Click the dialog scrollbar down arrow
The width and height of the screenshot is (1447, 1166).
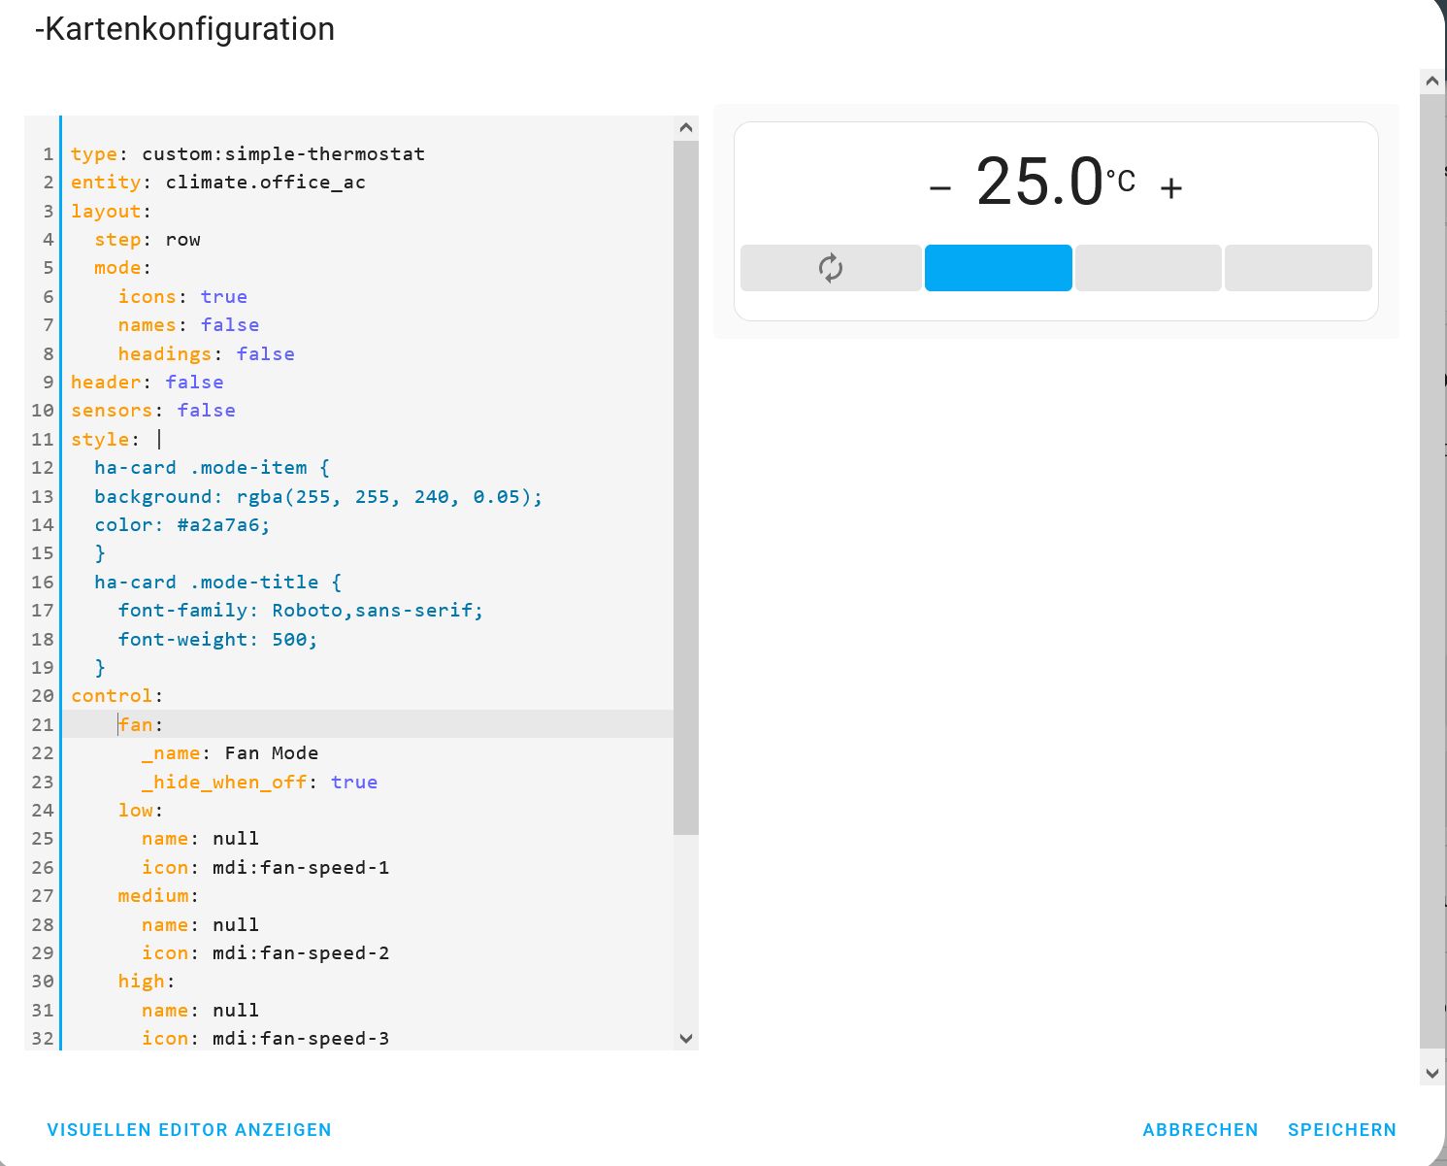(x=1431, y=1072)
